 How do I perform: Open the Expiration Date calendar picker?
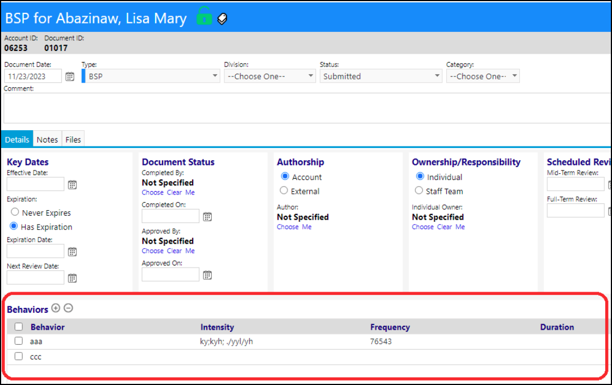click(x=72, y=252)
